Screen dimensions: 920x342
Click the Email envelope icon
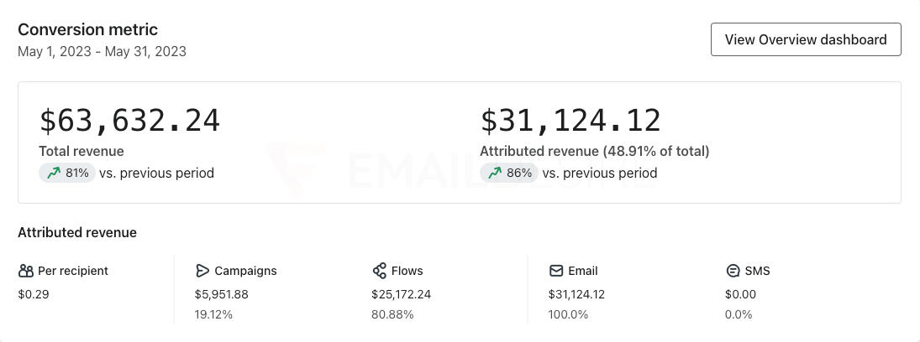coord(556,271)
